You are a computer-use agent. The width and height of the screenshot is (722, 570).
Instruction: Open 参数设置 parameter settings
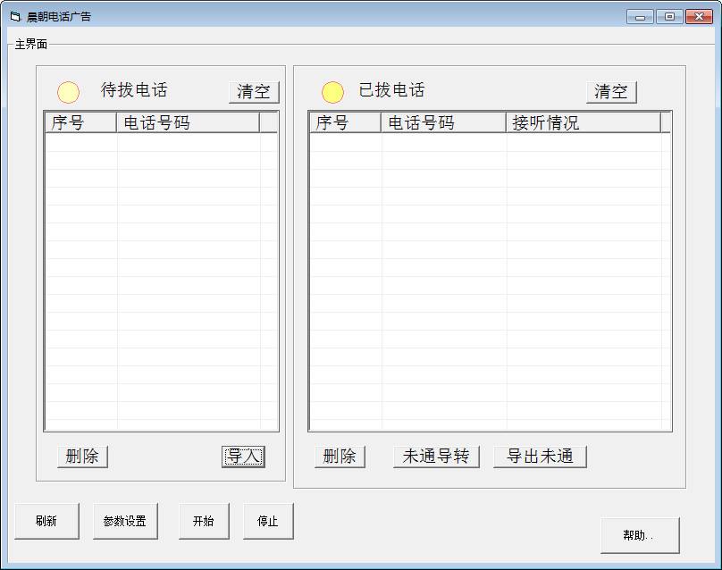125,521
